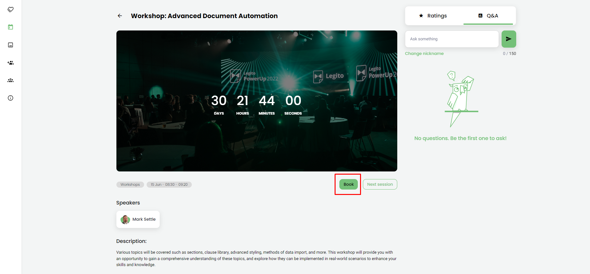
Task: Open speaker Mark Settle's card
Action: (x=138, y=219)
